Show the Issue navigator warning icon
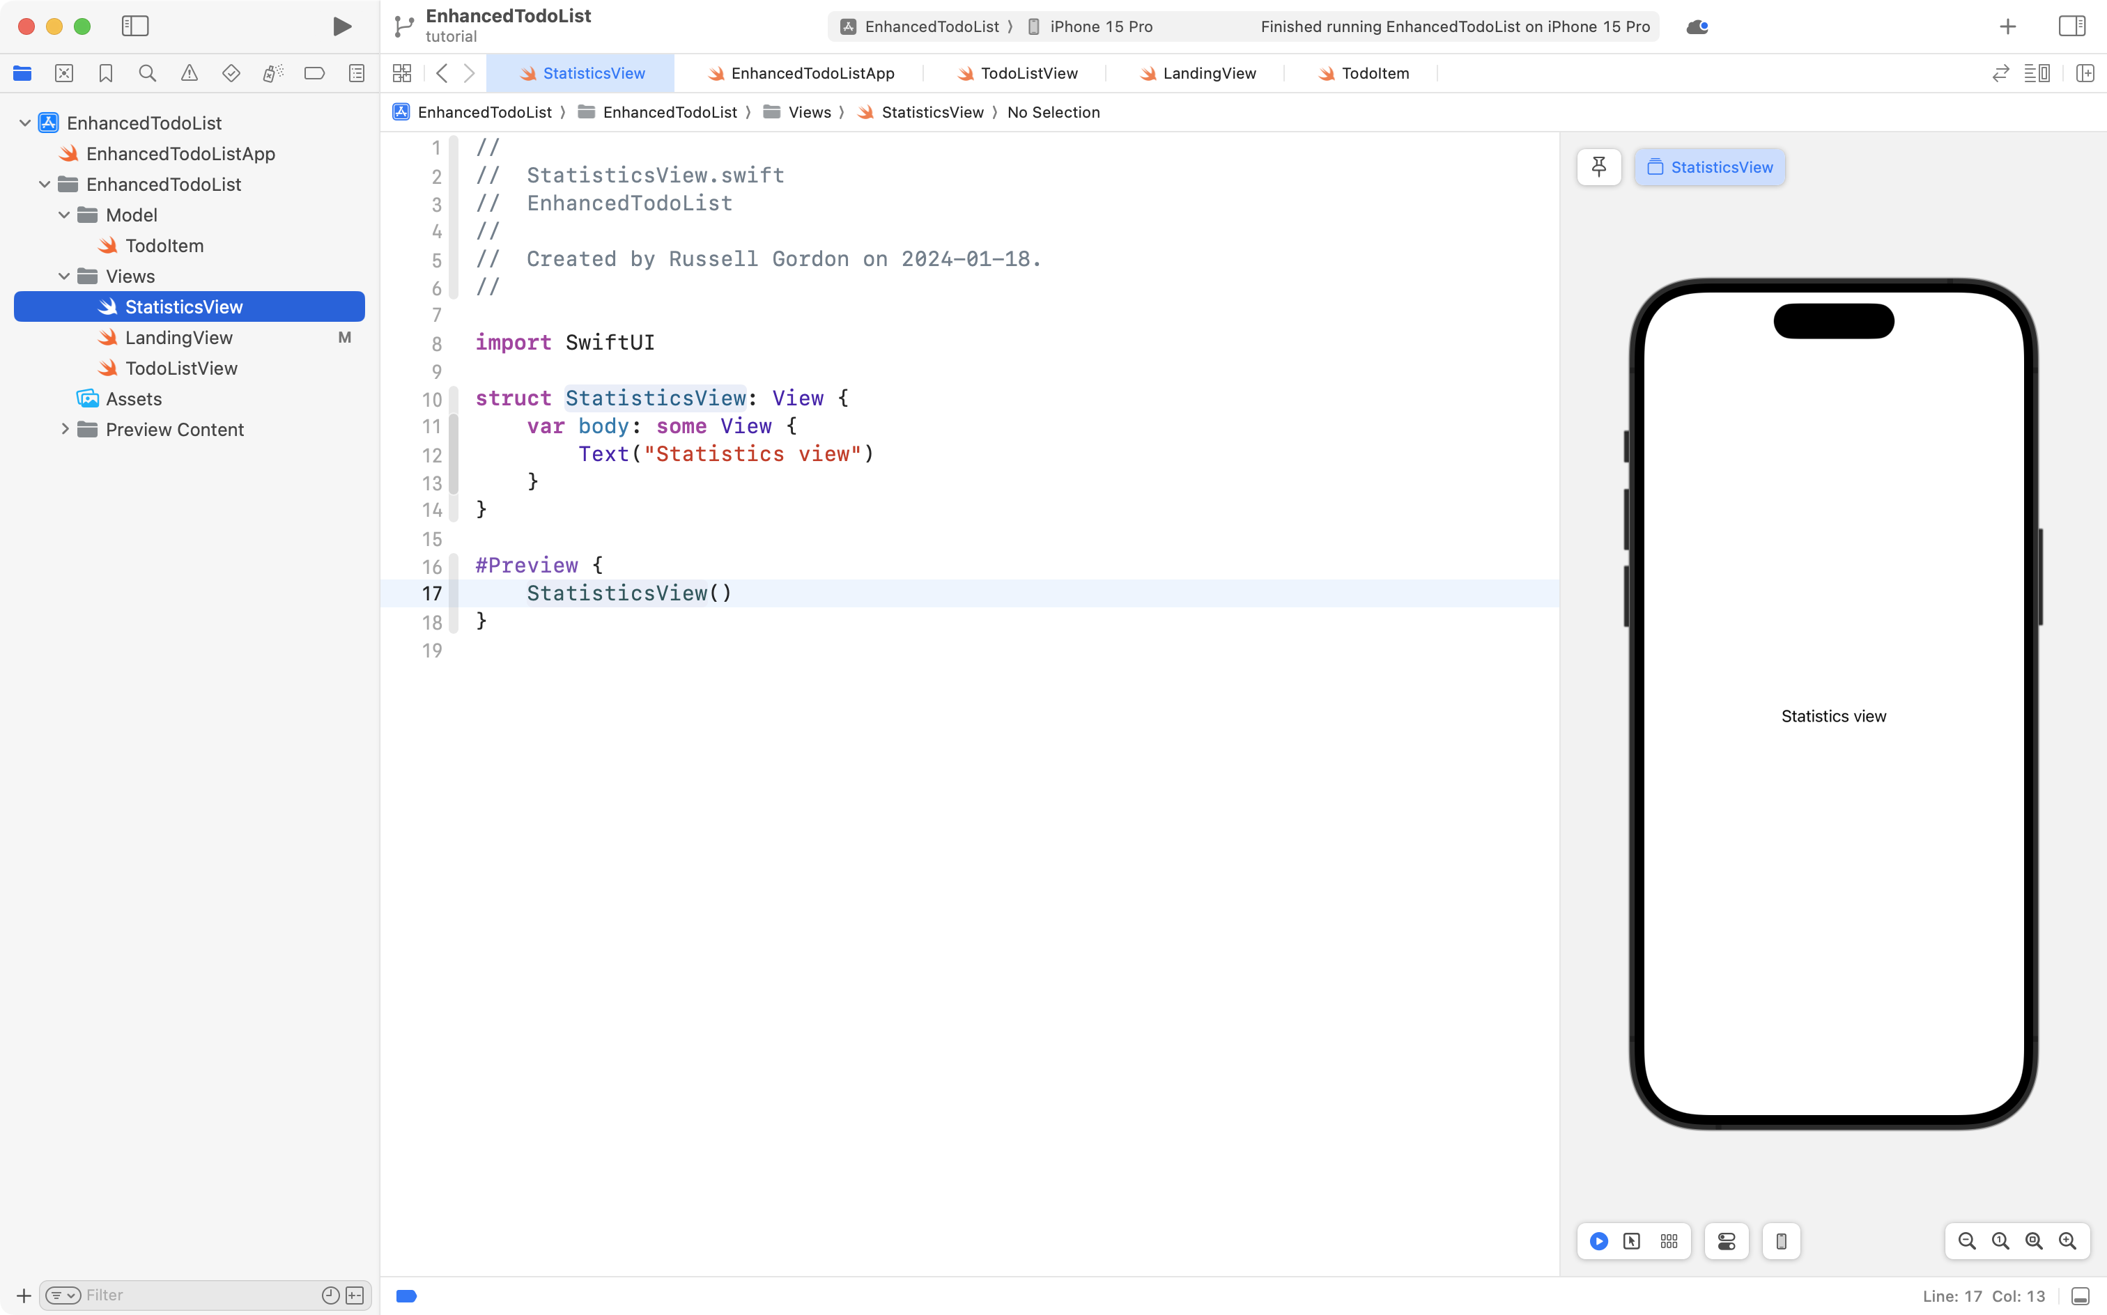This screenshot has height=1315, width=2107. coord(190,73)
